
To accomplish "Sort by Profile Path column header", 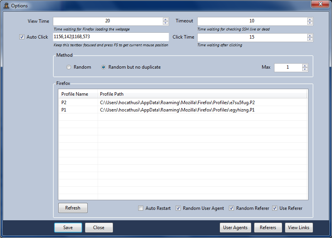I will click(202, 94).
